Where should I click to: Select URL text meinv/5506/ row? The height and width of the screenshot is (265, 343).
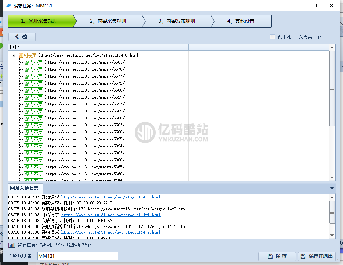(85, 132)
